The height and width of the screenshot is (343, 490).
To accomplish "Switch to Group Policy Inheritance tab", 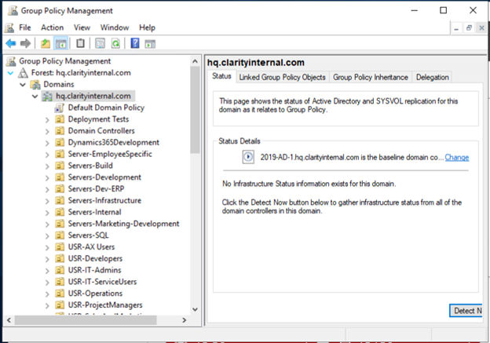I will (x=371, y=77).
